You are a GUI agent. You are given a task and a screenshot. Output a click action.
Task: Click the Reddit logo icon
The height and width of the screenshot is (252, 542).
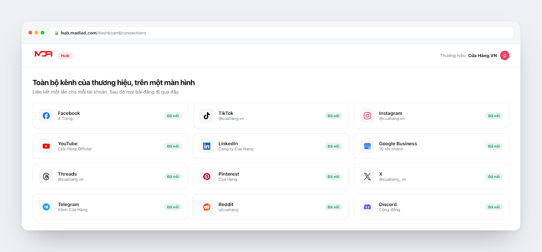pyautogui.click(x=207, y=207)
